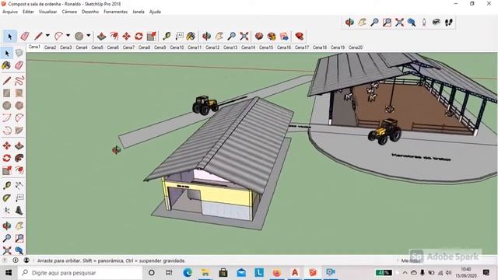Switch to the Cena14 scene tab
Viewport: 498px width, 280px height.
248,47
